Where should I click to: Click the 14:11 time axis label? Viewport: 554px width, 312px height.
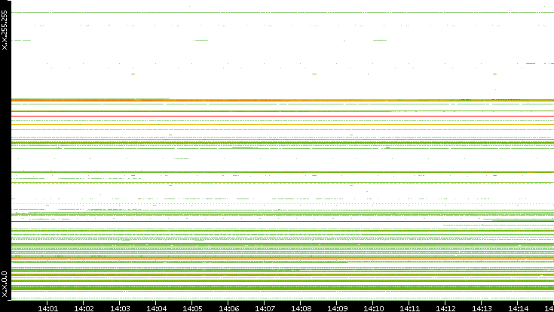(410, 309)
